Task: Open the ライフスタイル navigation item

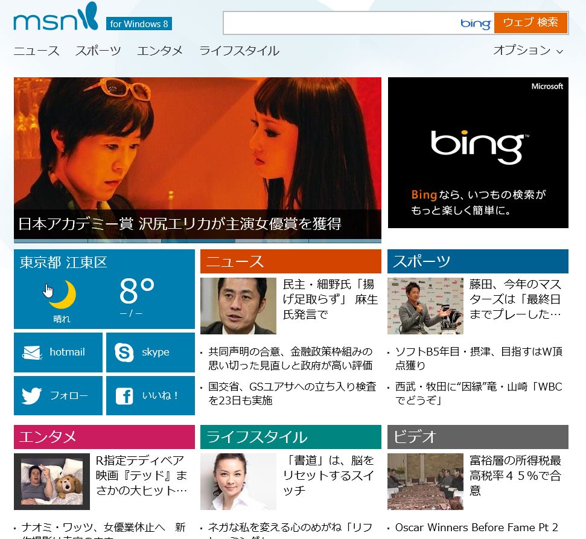Action: [x=239, y=51]
